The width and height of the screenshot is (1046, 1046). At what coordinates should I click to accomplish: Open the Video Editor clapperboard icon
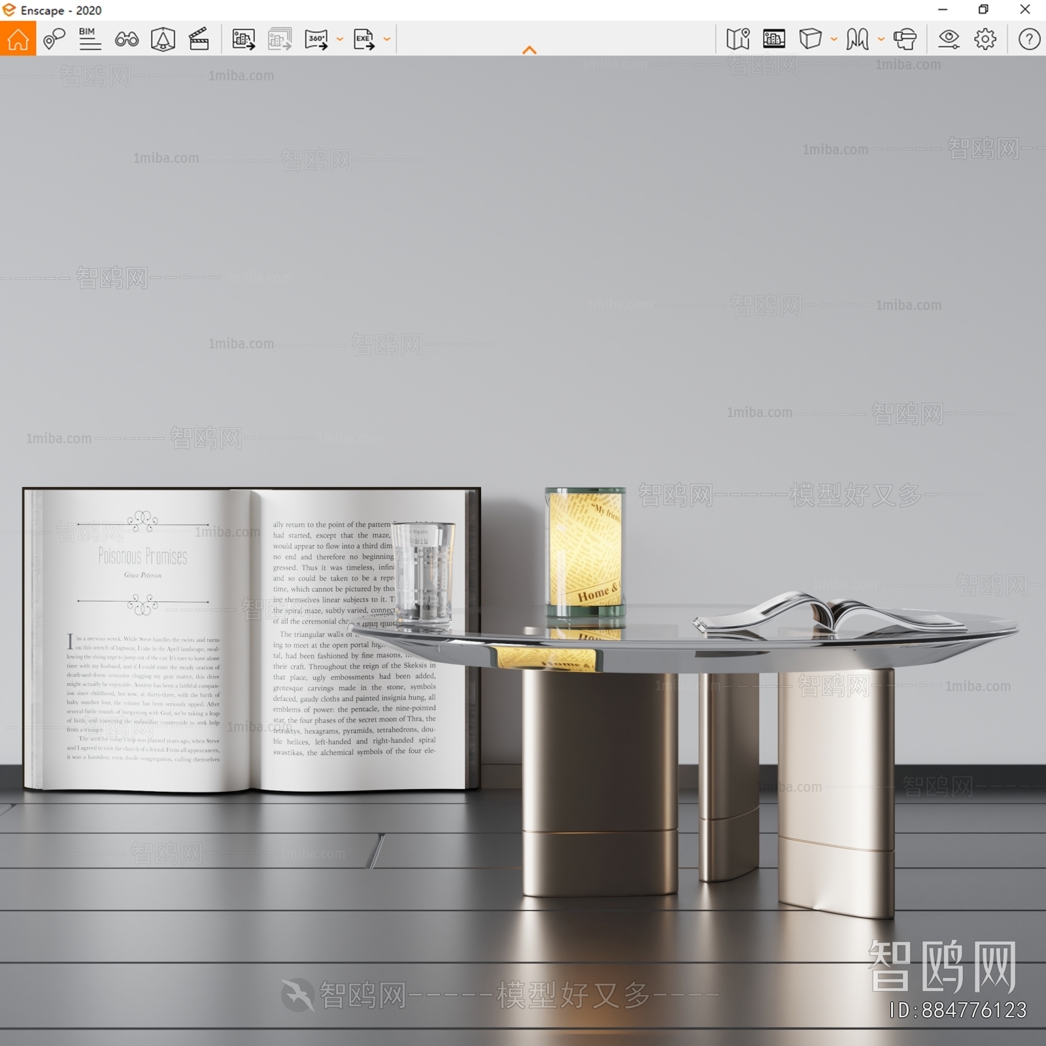[x=199, y=39]
